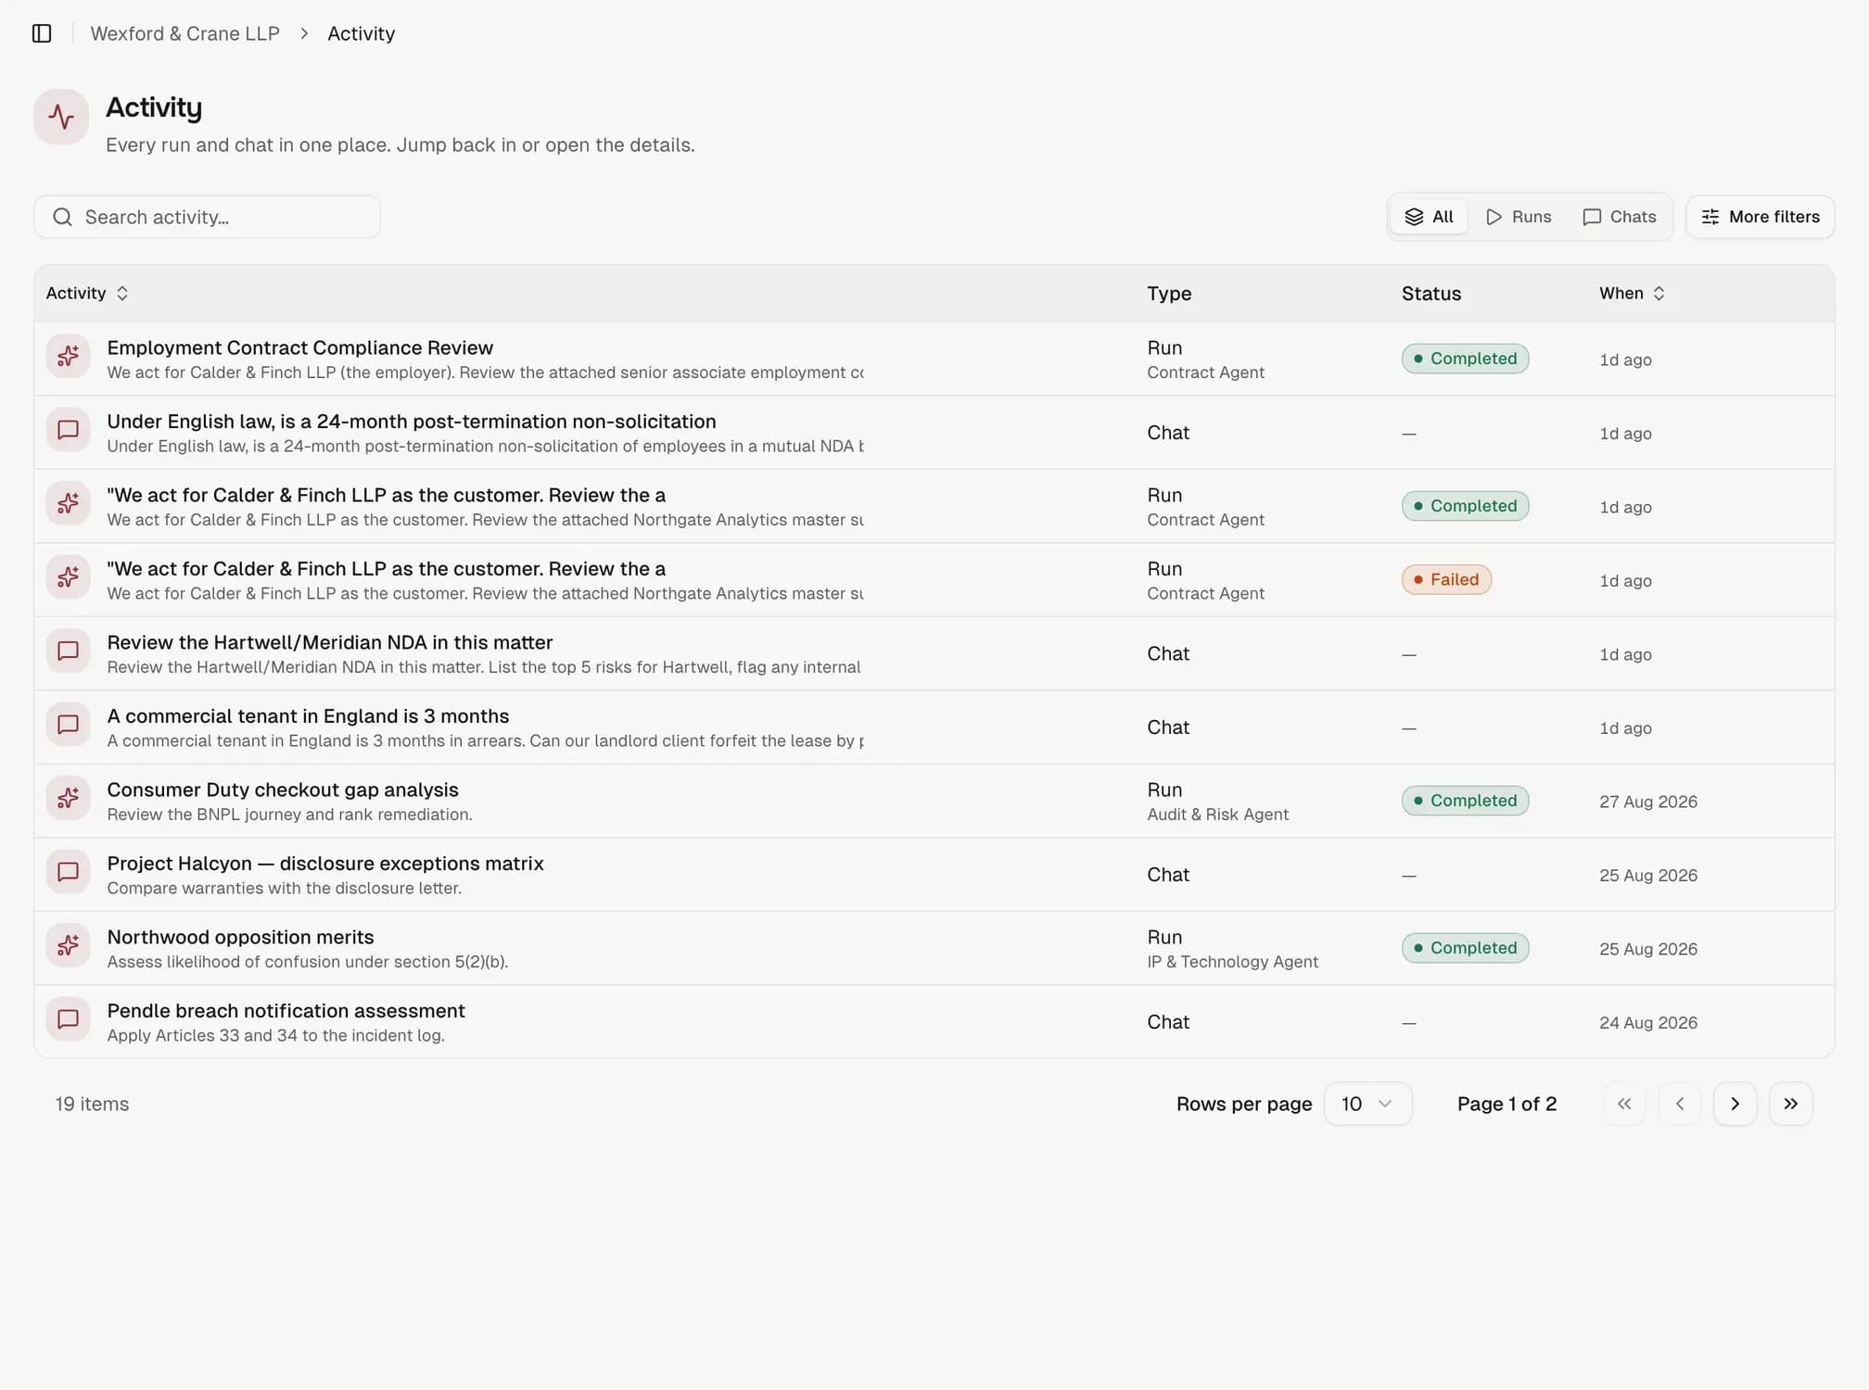
Task: Click the 19 items count
Action: point(92,1104)
